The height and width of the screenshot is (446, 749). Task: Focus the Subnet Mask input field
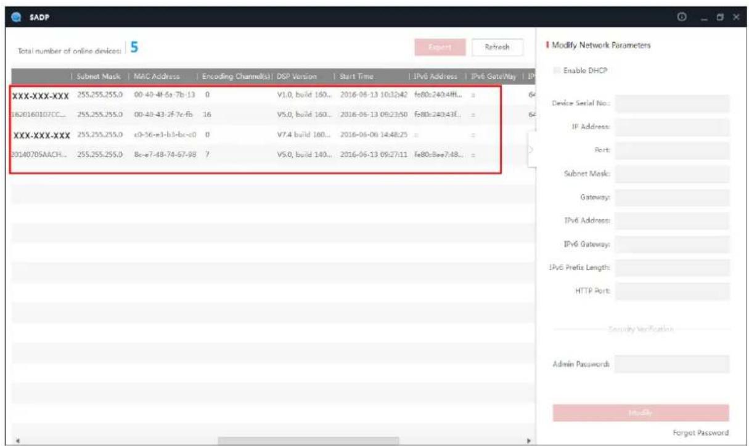pyautogui.click(x=672, y=174)
